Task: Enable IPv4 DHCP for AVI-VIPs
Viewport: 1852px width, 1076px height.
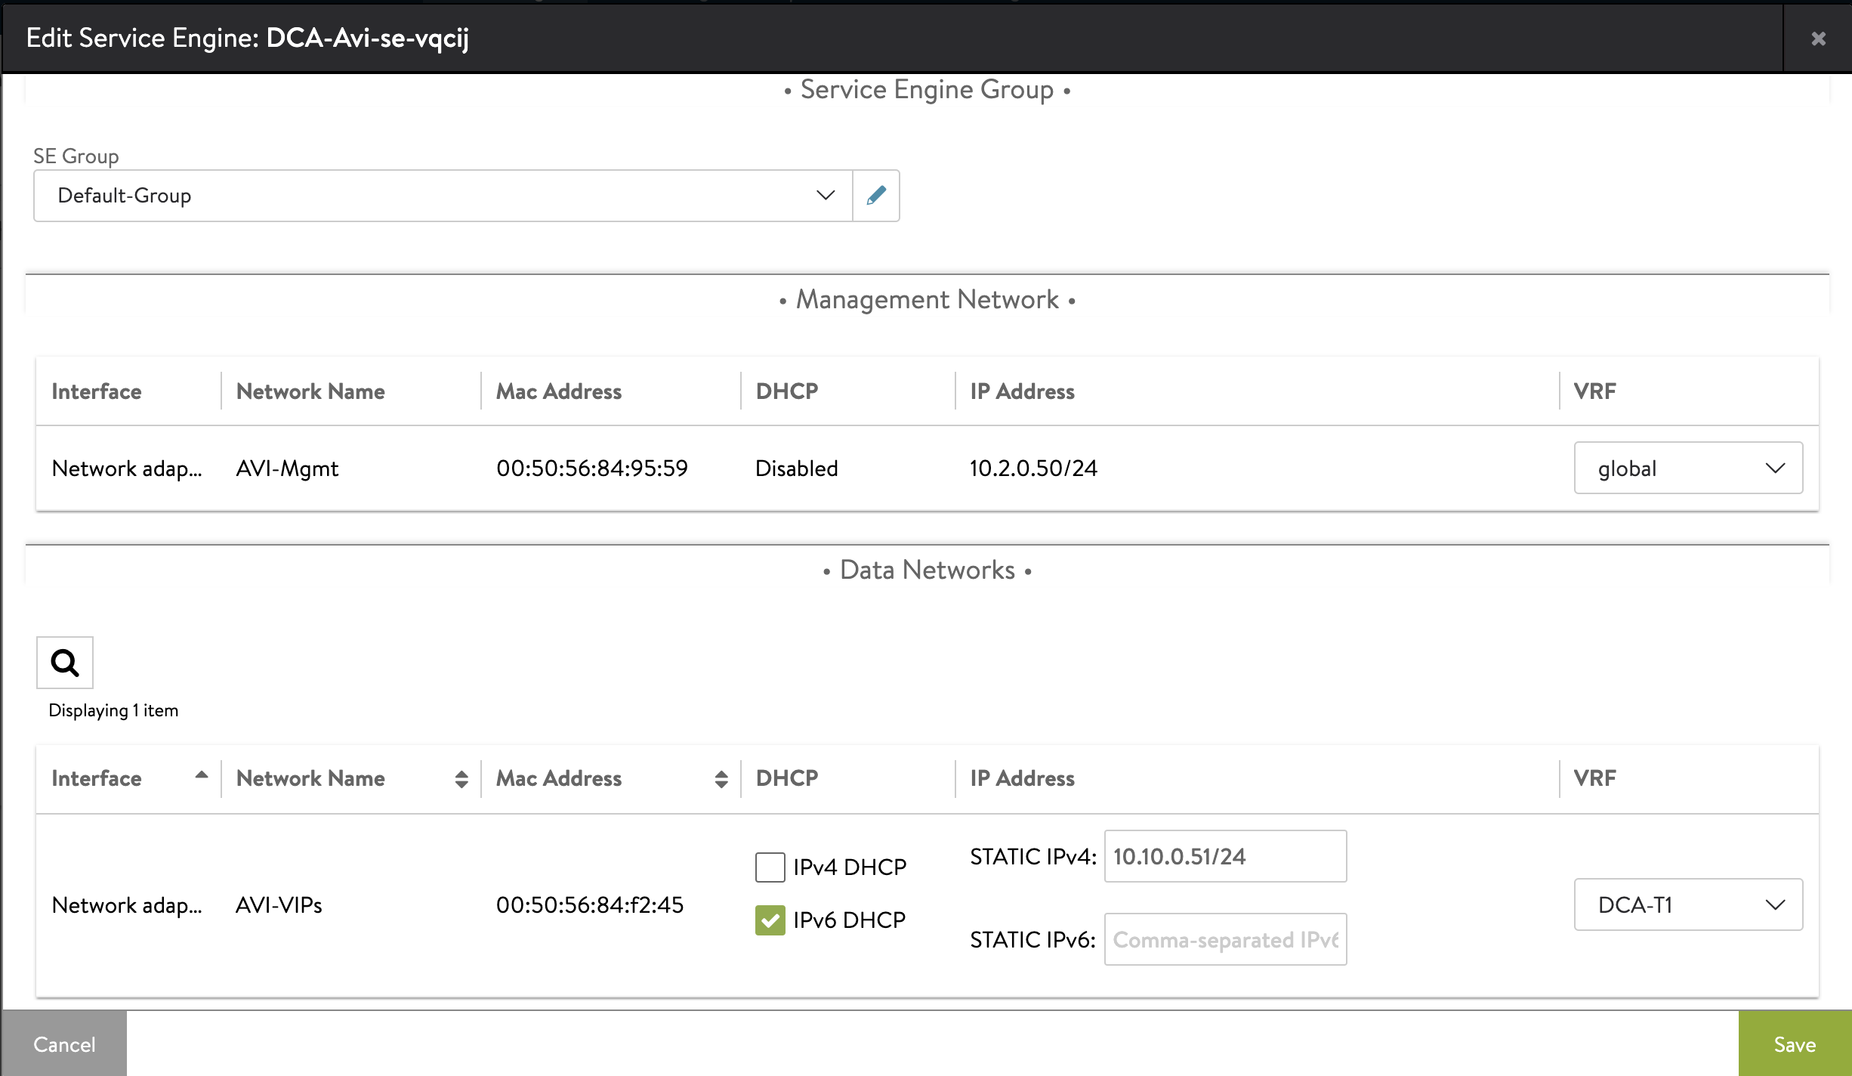Action: click(770, 867)
